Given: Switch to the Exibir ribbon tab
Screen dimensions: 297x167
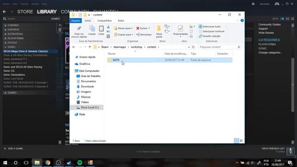Looking at the screenshot, I should (x=121, y=20).
